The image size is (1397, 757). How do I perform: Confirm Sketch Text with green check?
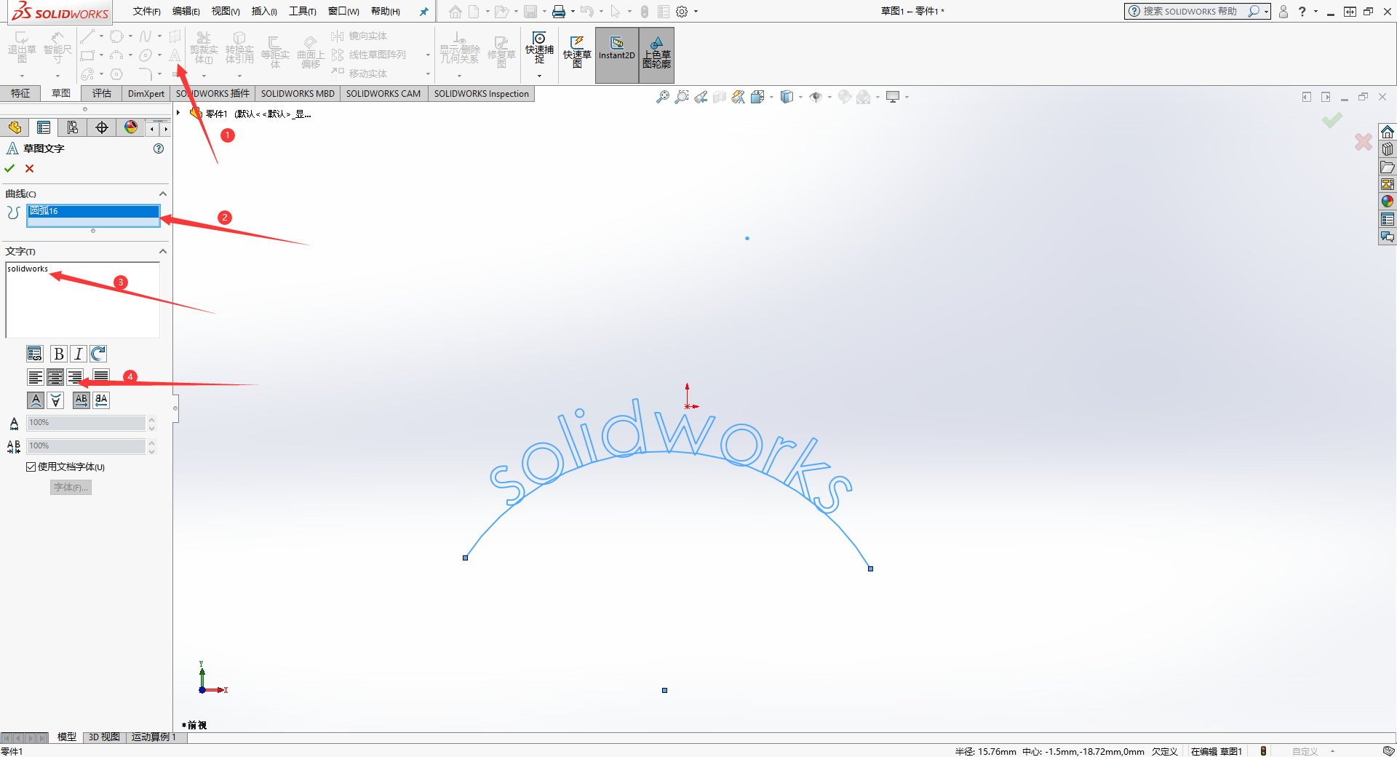9,168
